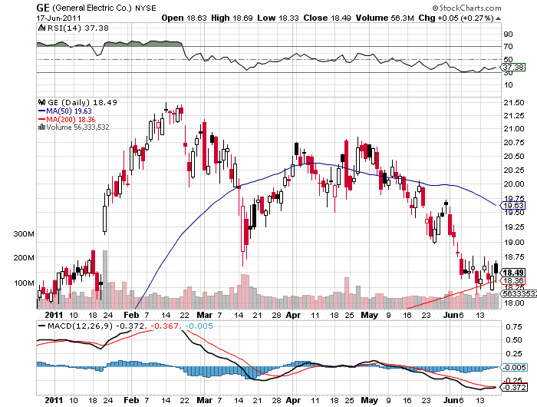Click the -0.005 MACD histogram tag

click(514, 368)
